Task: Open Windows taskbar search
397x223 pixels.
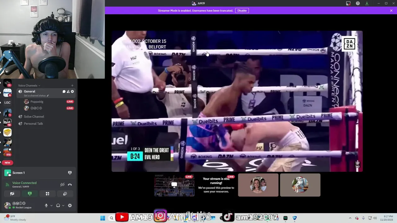Action: click(x=112, y=218)
